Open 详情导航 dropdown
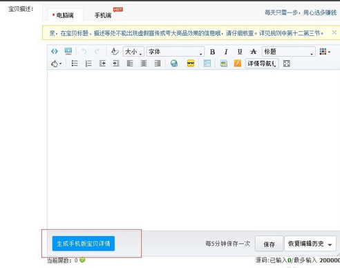Screen dimensions: 340x268 [x=262, y=64]
